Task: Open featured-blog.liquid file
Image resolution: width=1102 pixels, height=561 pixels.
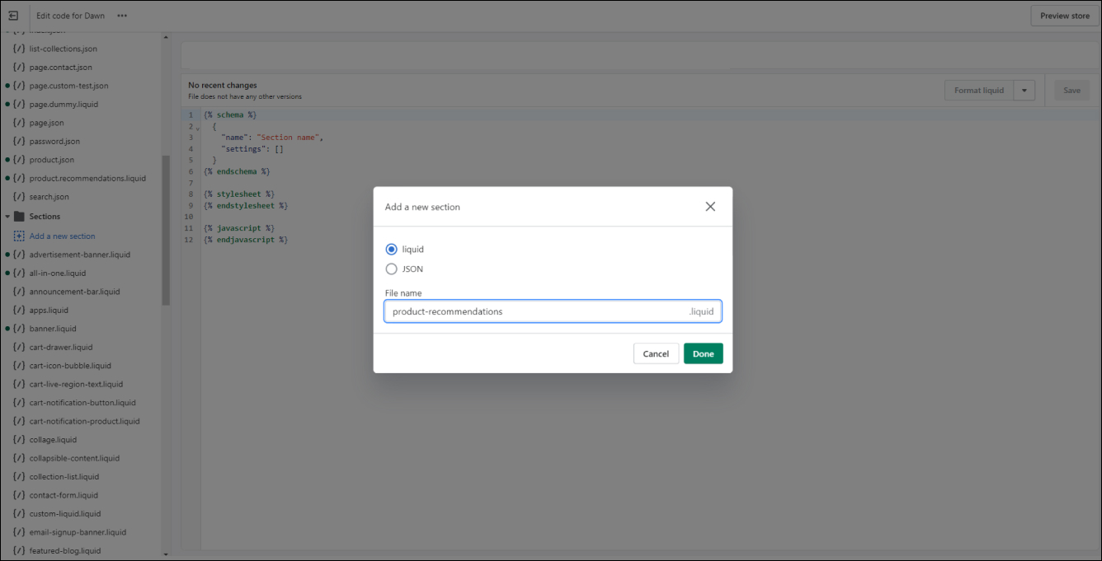Action: [64, 551]
